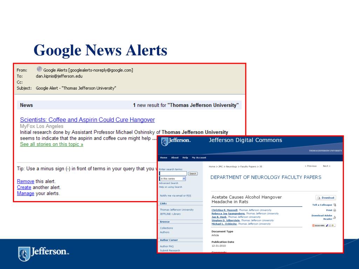Viewport: 359px width, 269px height.
Task: Browse Authors in the sidebar
Action: (x=165, y=233)
